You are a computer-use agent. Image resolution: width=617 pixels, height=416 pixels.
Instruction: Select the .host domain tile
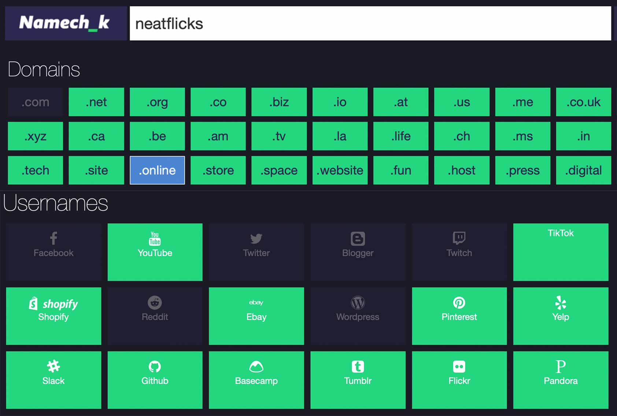pos(462,170)
